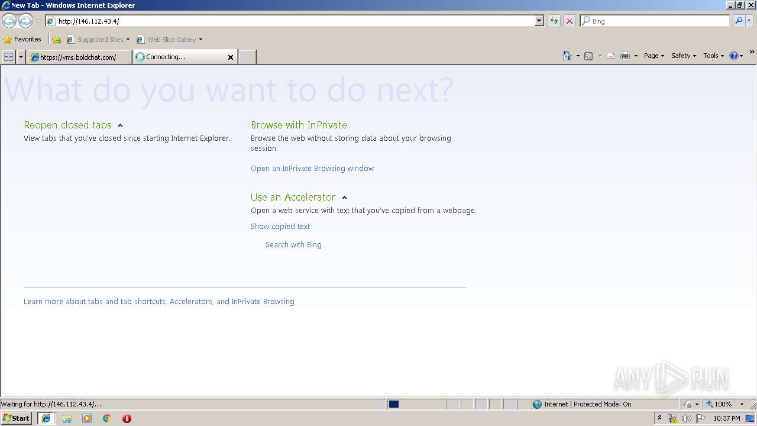Expand the zoom level dropdown arrow
The image size is (757, 426).
pyautogui.click(x=742, y=404)
